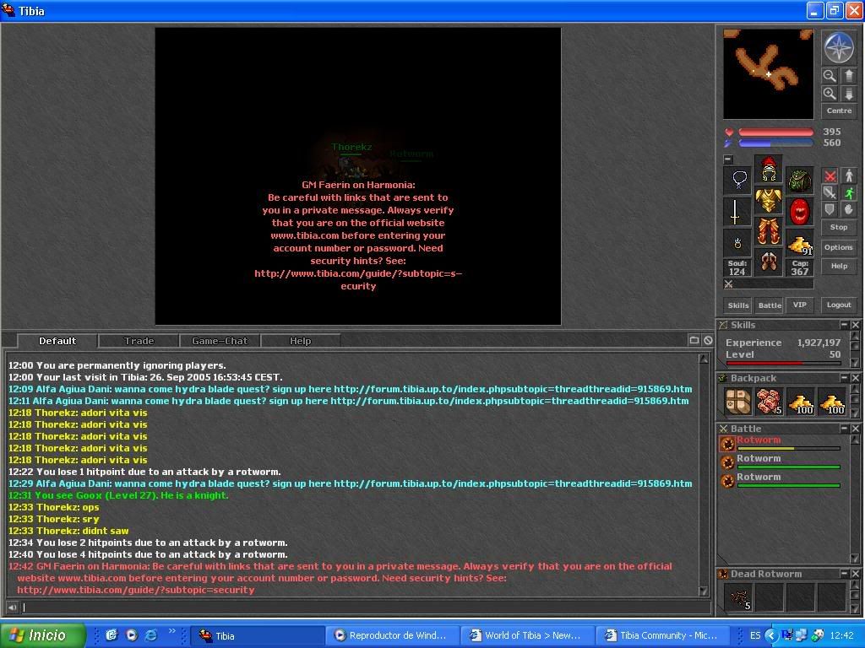Collapse the Backpack panel
This screenshot has width=865, height=648.
pyautogui.click(x=844, y=378)
